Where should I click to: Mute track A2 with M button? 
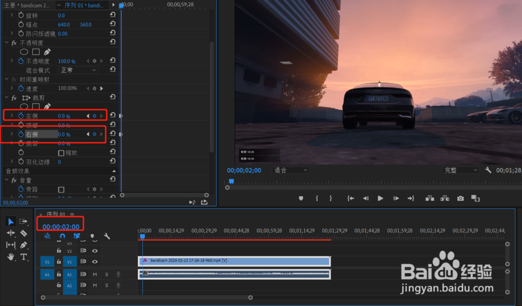[x=95, y=285]
